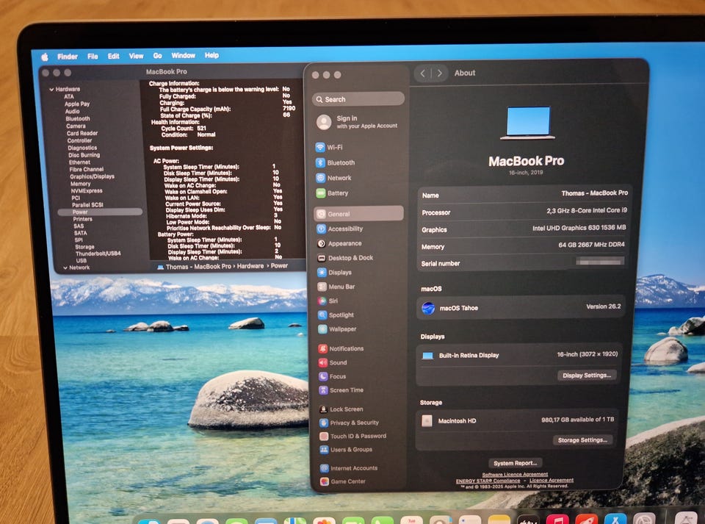
Task: Open the Help menu
Action: point(211,55)
